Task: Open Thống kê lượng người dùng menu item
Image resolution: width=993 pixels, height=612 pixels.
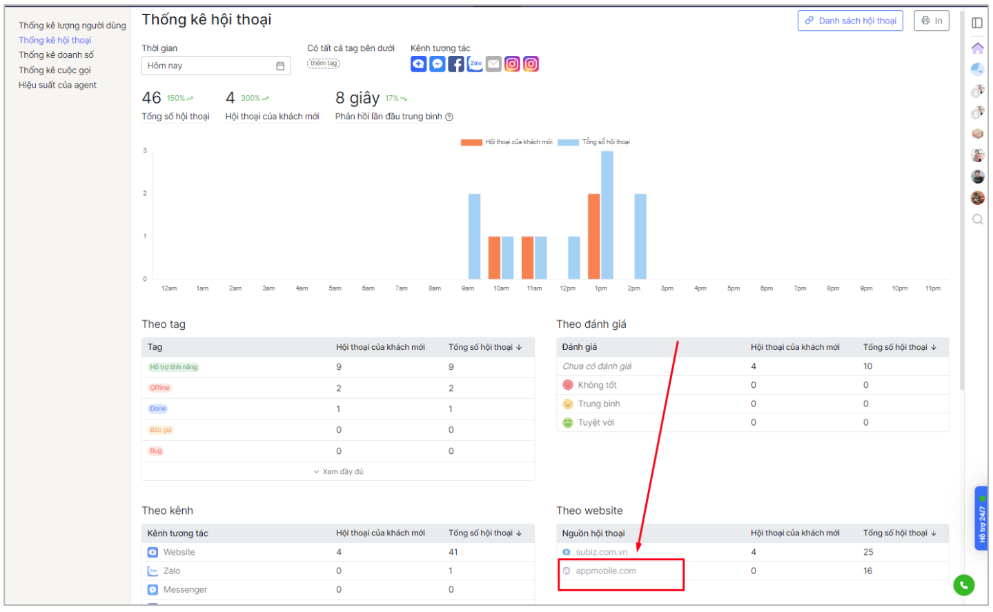Action: point(72,26)
